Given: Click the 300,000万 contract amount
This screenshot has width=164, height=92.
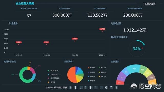Looking at the screenshot, I should 62,15.
